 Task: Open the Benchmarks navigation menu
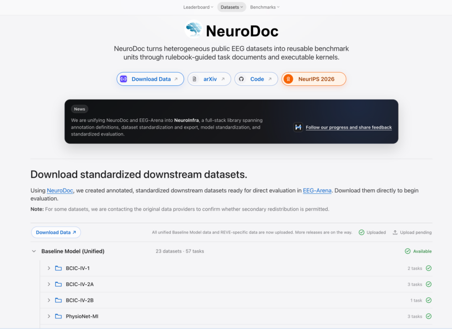click(x=265, y=7)
